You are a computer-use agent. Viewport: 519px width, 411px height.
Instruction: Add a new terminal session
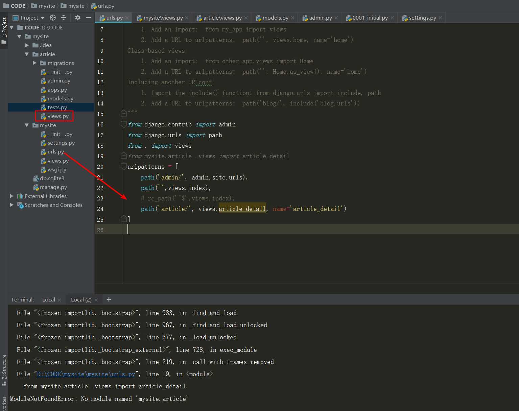click(x=109, y=299)
